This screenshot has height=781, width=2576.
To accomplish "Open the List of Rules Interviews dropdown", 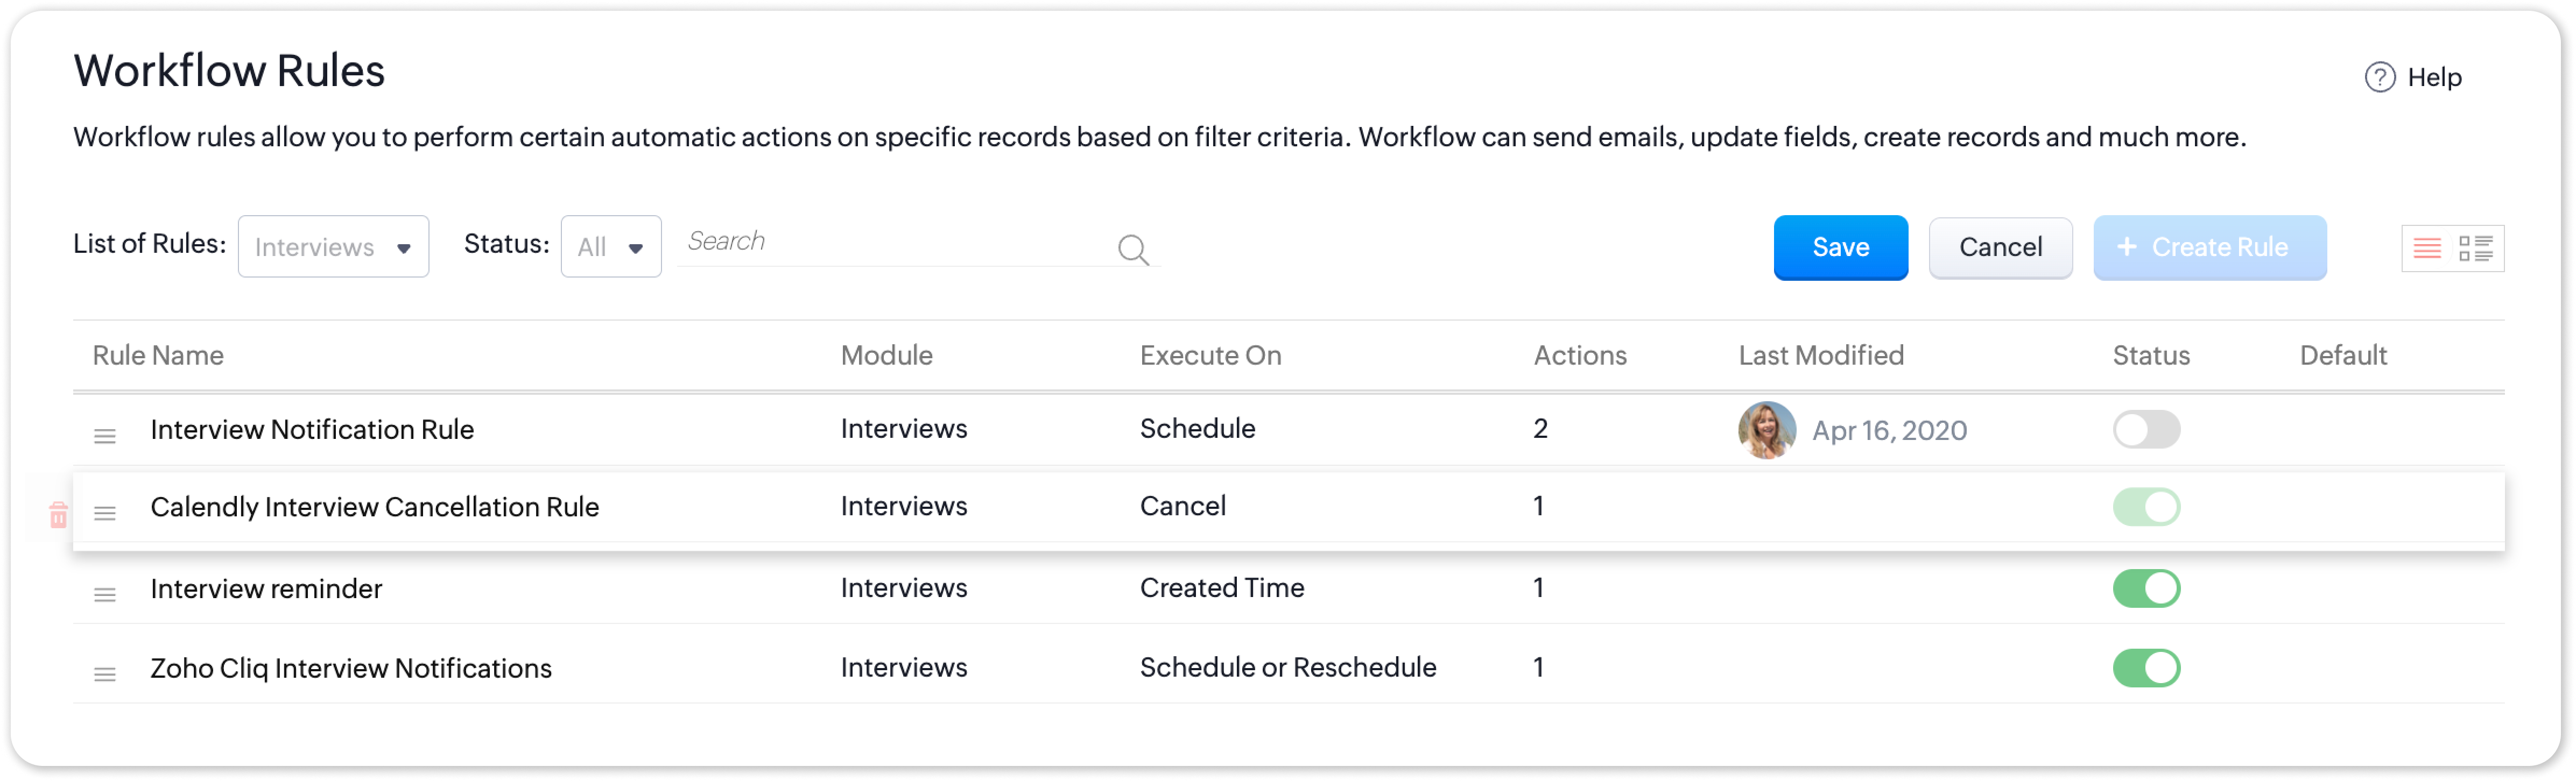I will (333, 247).
